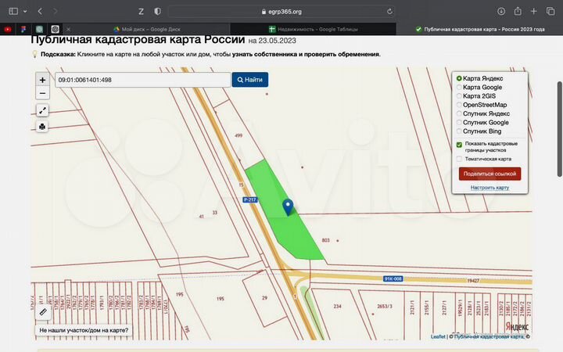Image resolution: width=563 pixels, height=352 pixels.
Task: Click the Safari share icon
Action: click(518, 12)
